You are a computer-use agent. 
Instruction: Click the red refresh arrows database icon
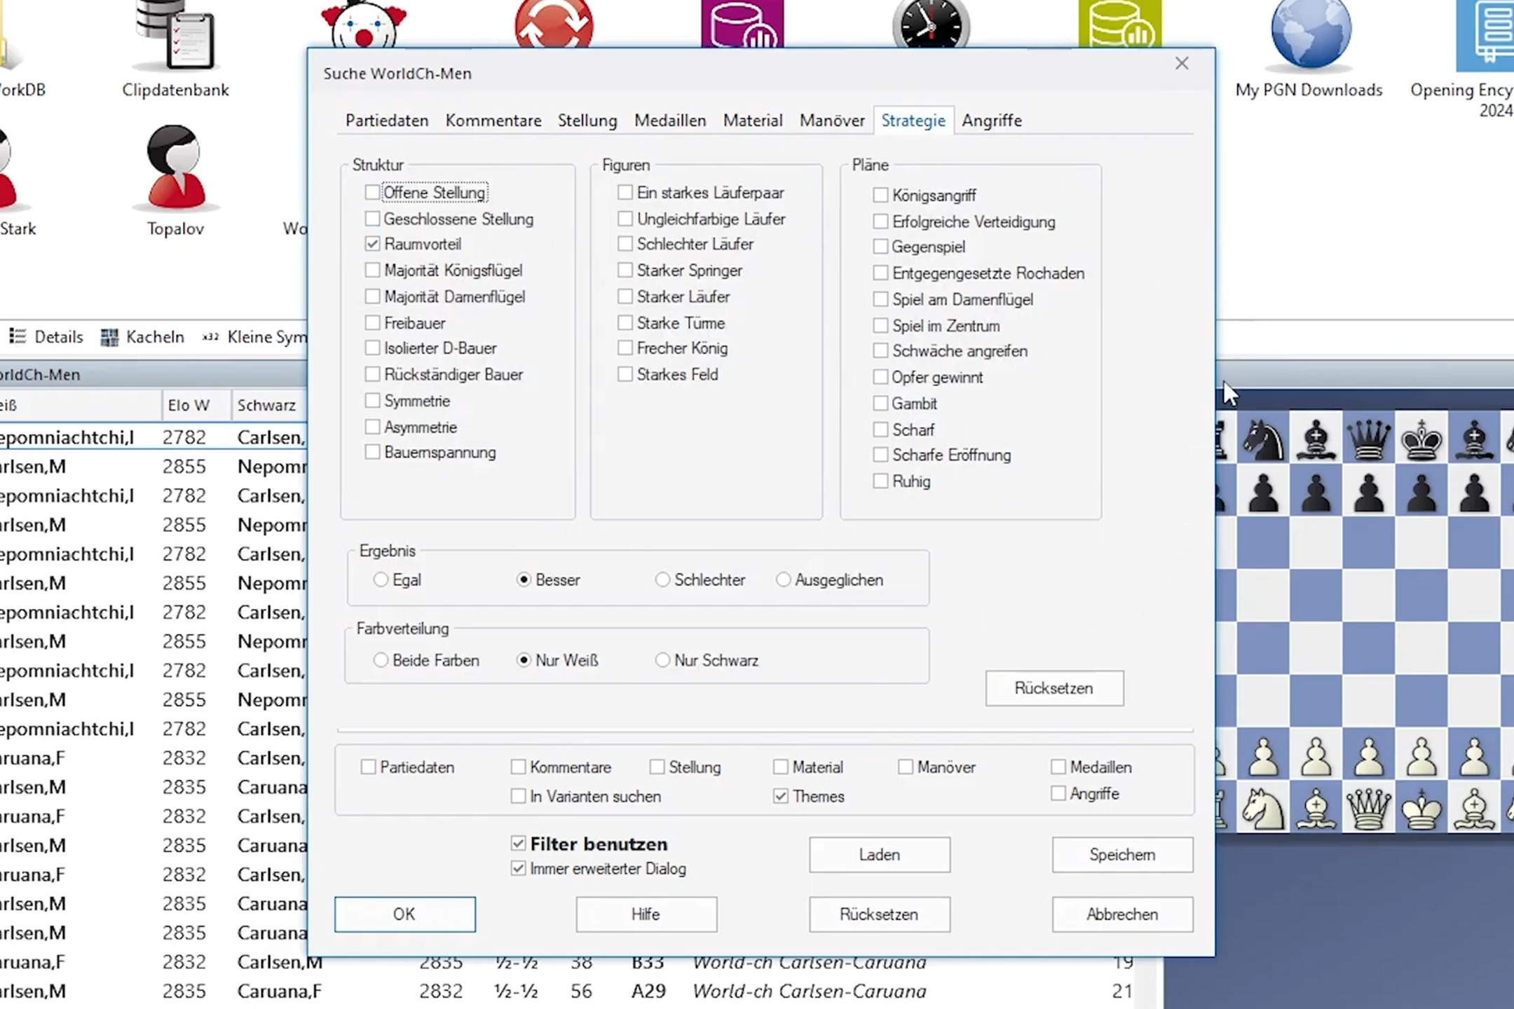pyautogui.click(x=554, y=24)
